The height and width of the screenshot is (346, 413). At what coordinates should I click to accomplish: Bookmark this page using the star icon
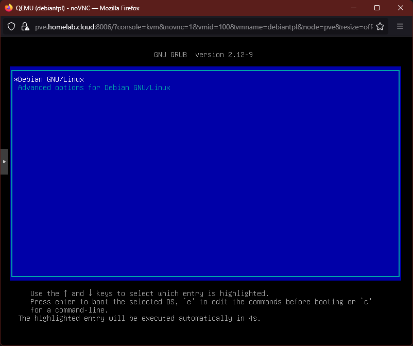(380, 26)
